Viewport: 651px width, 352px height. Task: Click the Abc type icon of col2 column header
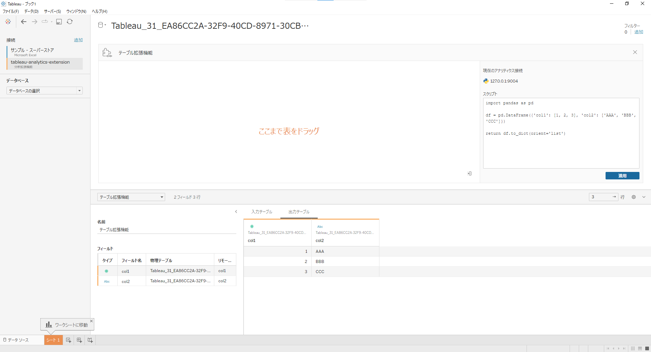click(x=320, y=227)
